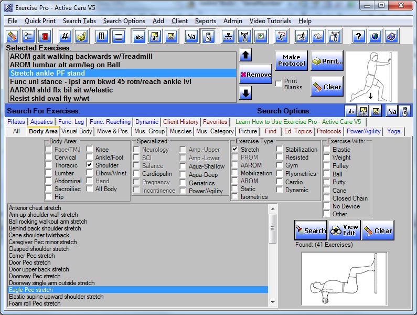417x315 pixels.
Task: Switch to the Visual Body tab
Action: (x=77, y=131)
